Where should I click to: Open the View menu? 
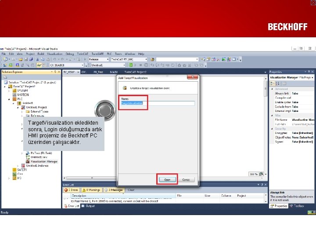(x=20, y=54)
